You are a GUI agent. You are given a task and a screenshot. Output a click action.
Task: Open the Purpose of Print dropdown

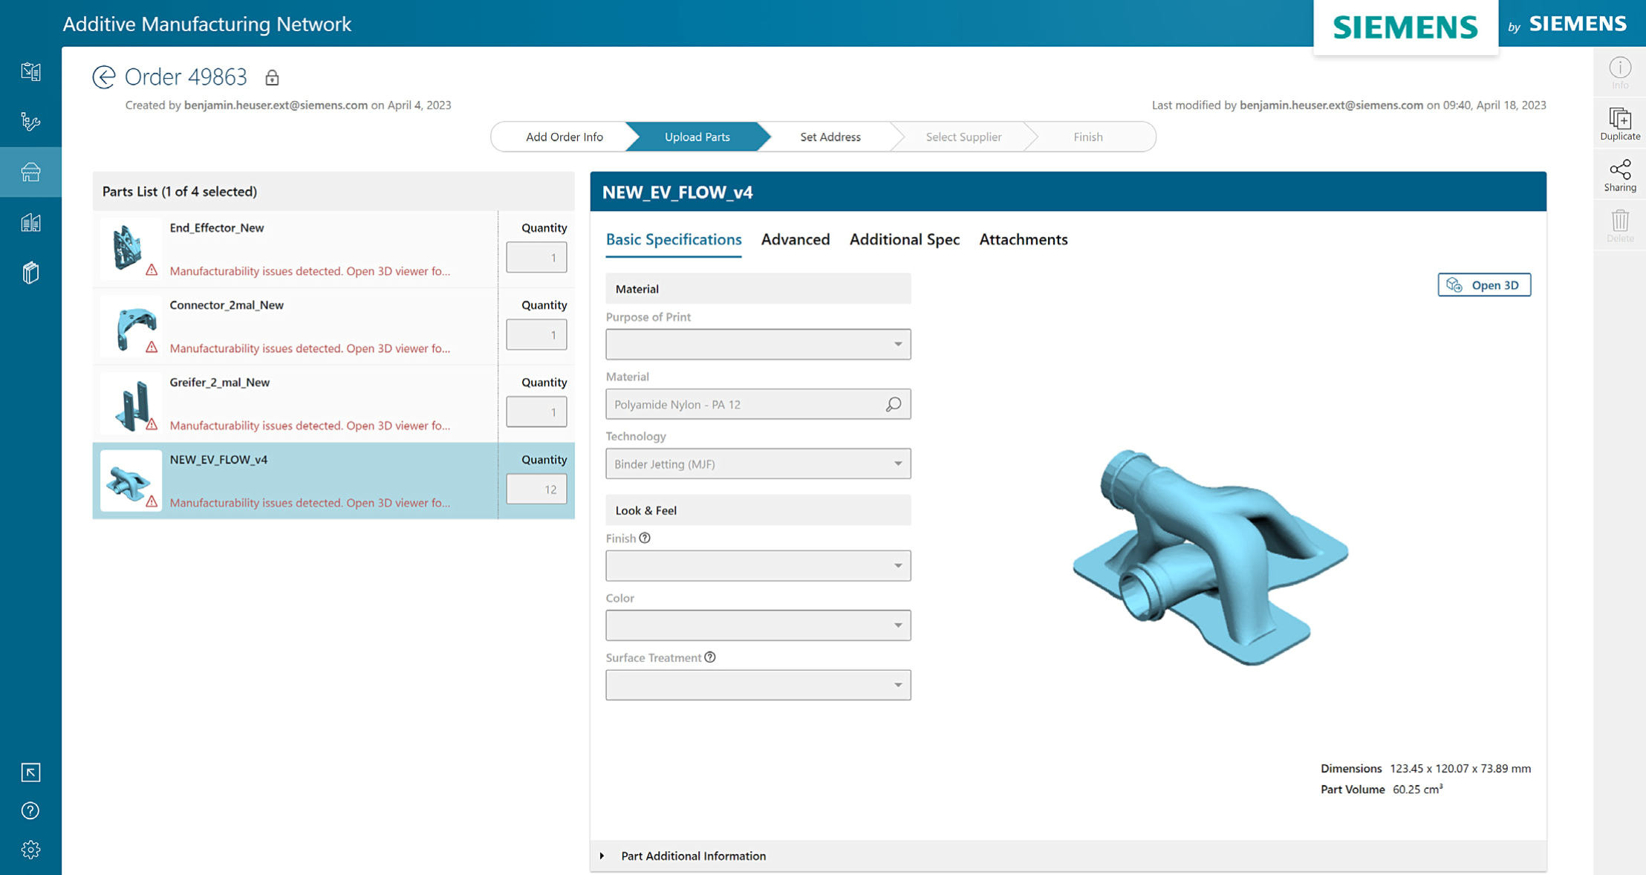point(758,345)
